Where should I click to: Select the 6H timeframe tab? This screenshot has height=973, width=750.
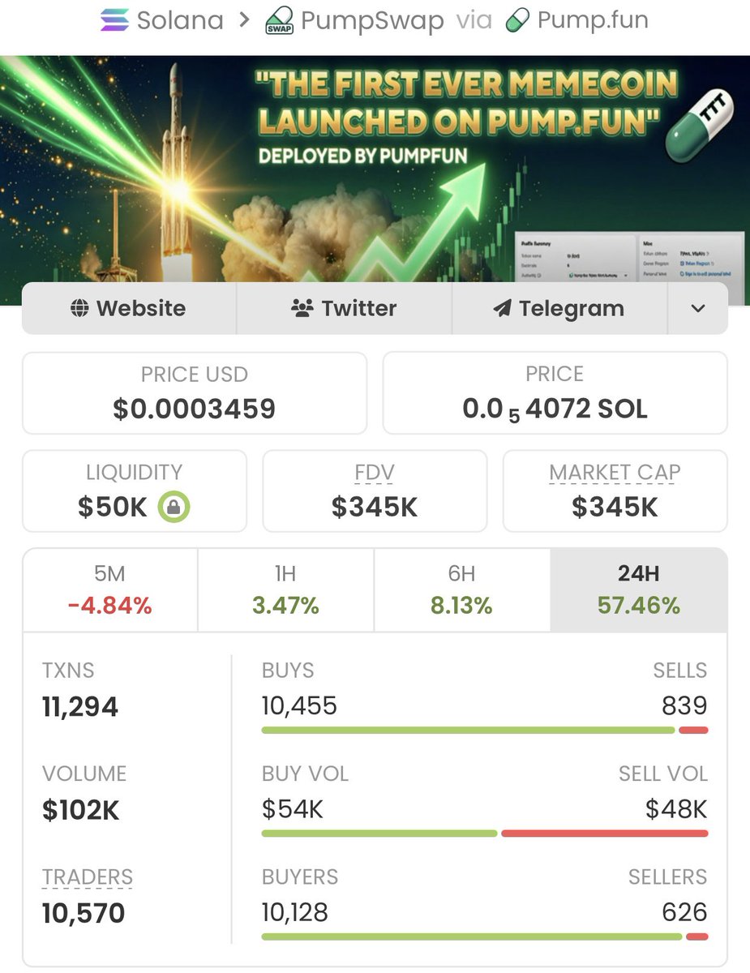tap(462, 590)
